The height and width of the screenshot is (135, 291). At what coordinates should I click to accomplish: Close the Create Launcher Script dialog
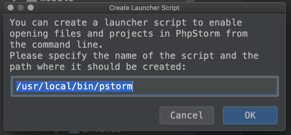(x=10, y=8)
